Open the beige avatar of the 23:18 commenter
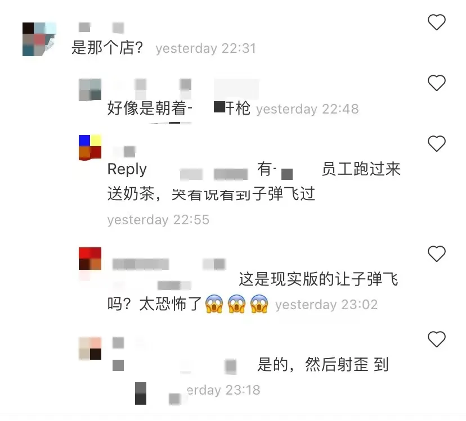Image resolution: width=466 pixels, height=421 pixels. pos(90,348)
